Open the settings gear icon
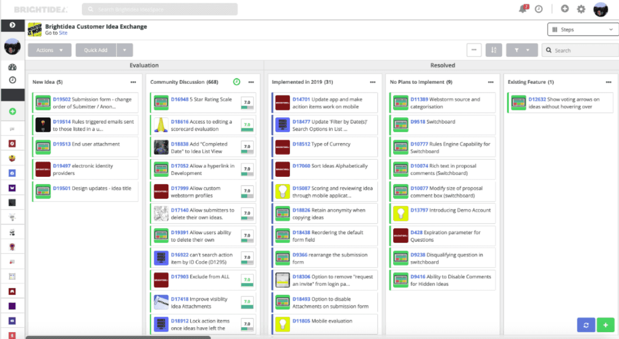Viewport: 619px width, 339px height. (581, 9)
